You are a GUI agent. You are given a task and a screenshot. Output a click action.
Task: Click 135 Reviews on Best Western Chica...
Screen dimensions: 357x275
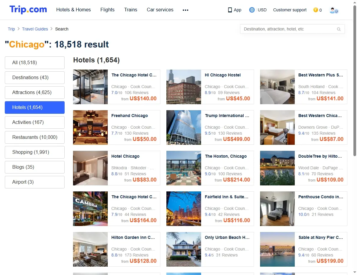[323, 133]
